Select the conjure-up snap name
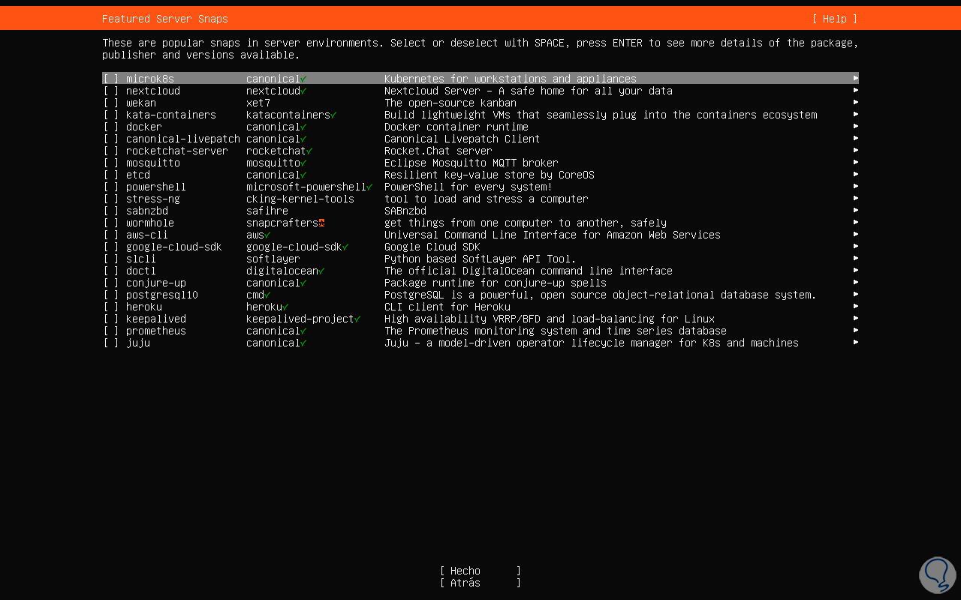Viewport: 961px width, 600px height. pyautogui.click(x=156, y=283)
